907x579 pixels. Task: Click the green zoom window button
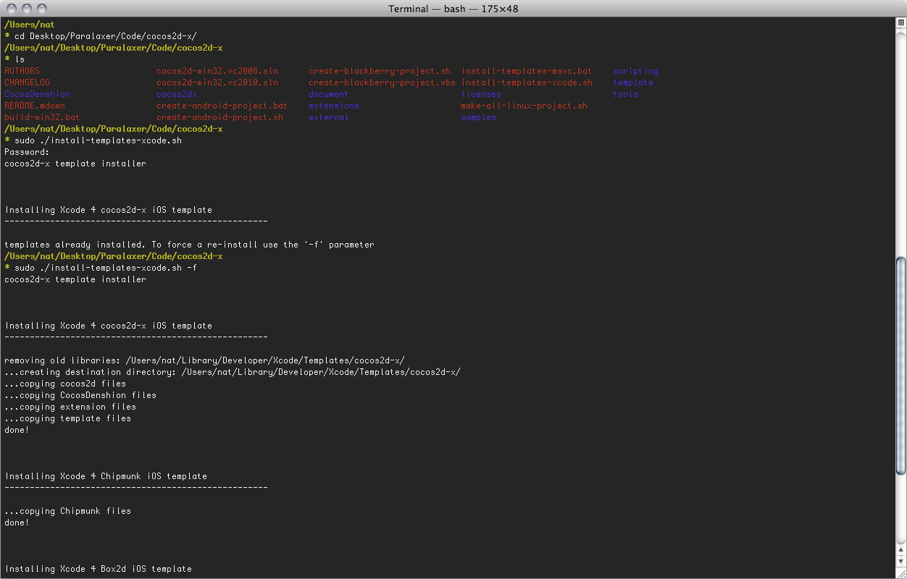point(42,9)
